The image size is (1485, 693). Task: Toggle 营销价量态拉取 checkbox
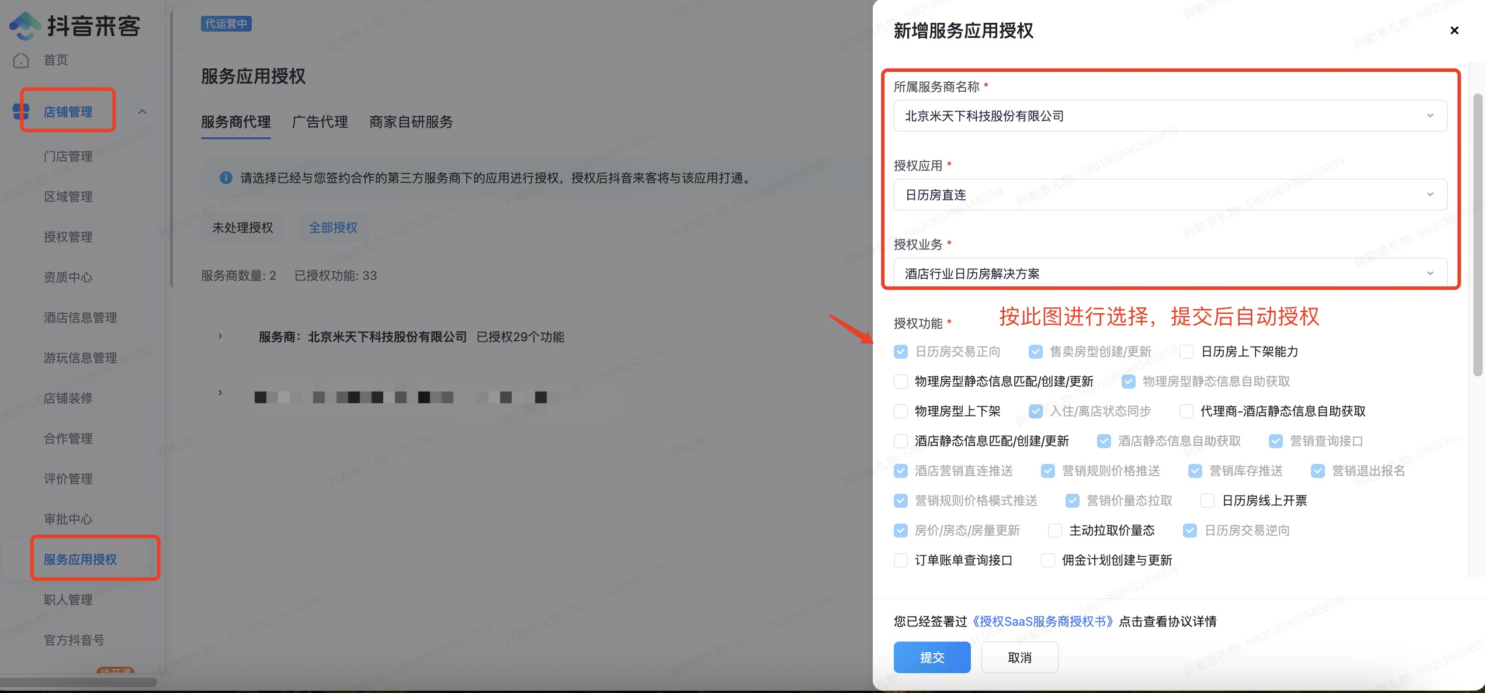tap(1073, 501)
